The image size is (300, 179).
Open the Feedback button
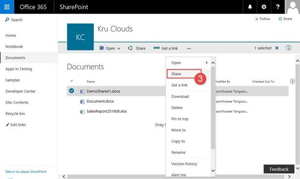tap(279, 169)
